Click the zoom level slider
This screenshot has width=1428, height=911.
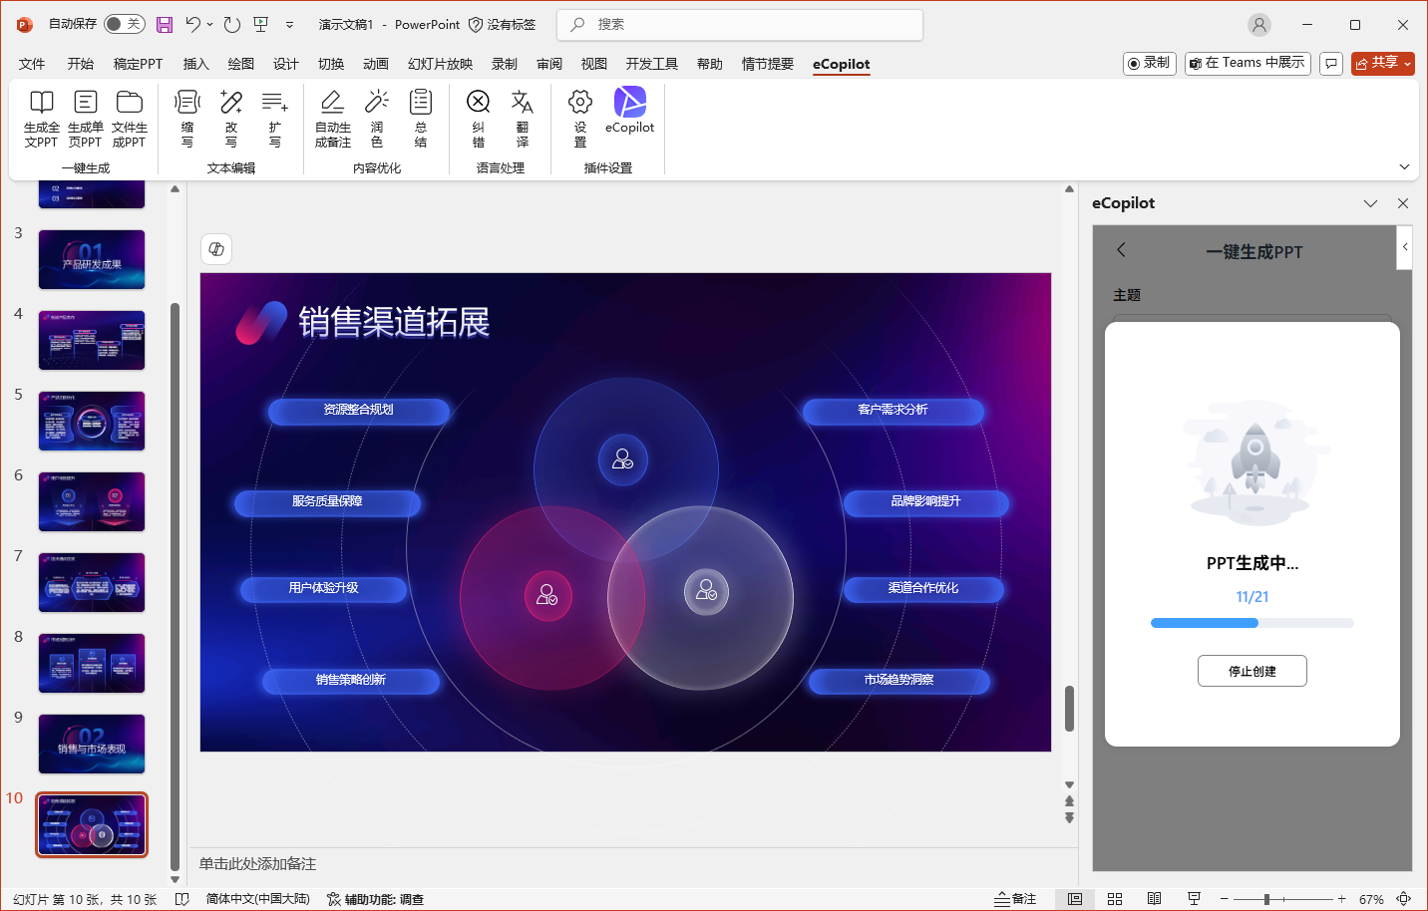1266,899
